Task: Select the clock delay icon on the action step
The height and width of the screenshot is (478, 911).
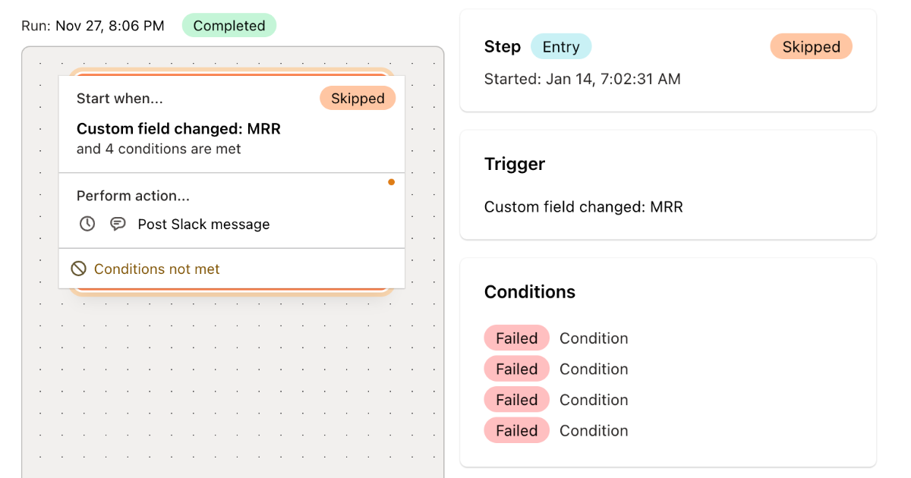Action: click(87, 224)
